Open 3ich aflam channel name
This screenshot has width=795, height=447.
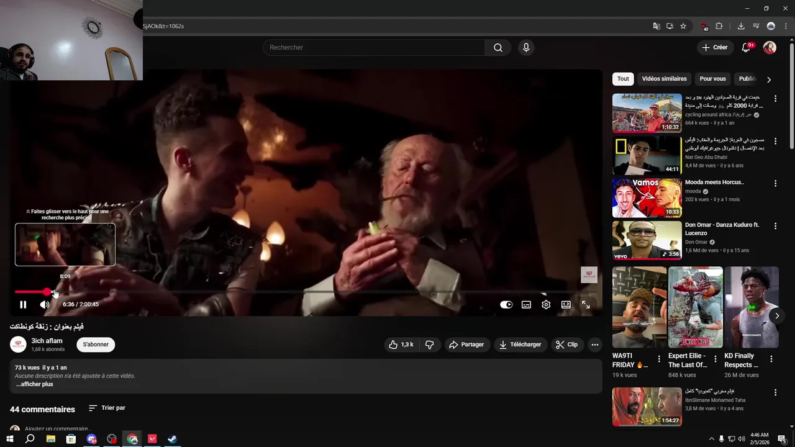[x=47, y=341]
